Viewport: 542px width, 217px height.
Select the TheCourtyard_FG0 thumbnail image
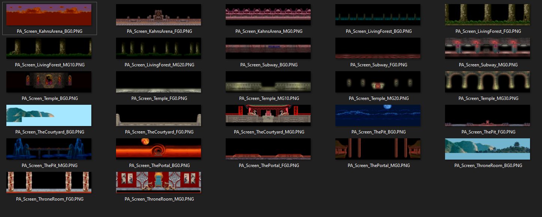[x=159, y=116]
